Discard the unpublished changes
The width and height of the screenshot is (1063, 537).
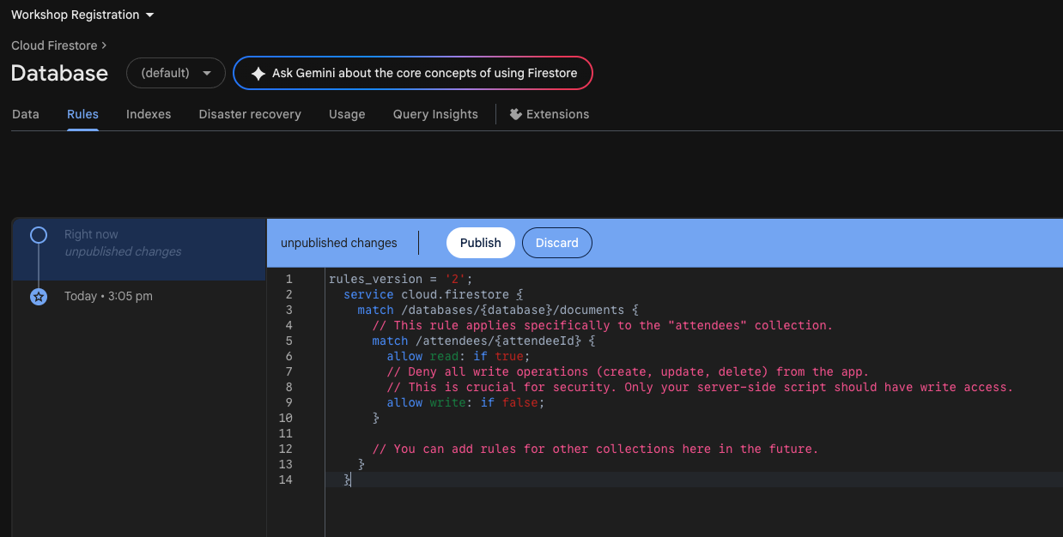click(557, 243)
